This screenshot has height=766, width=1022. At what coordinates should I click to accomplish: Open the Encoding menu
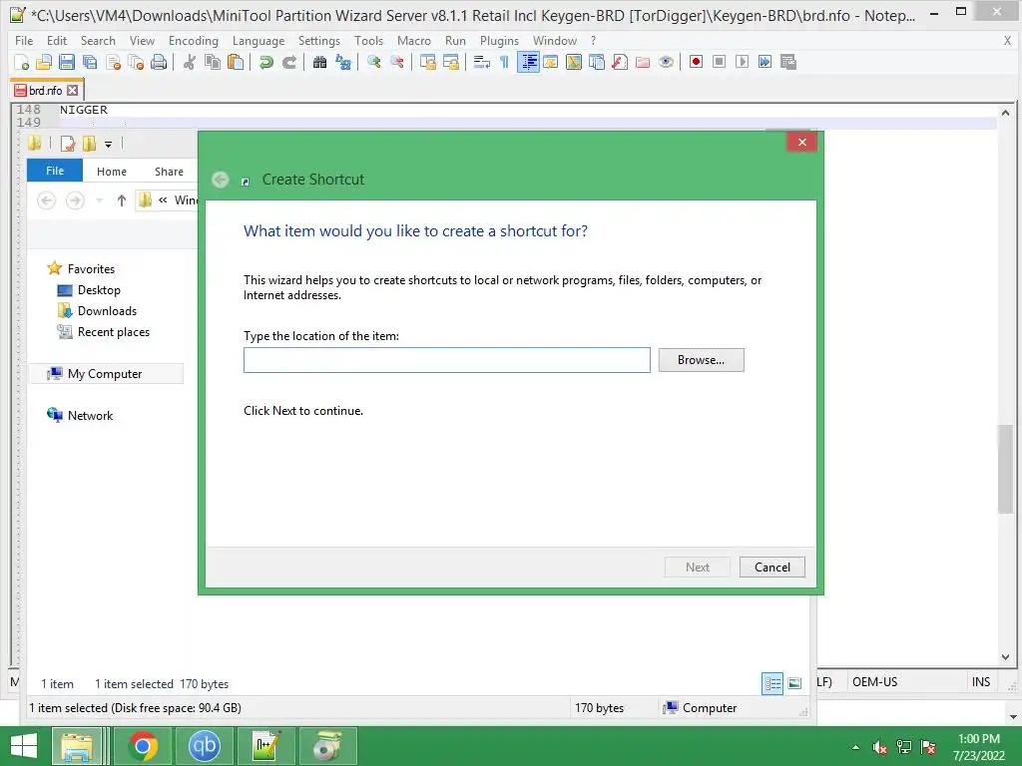point(194,40)
